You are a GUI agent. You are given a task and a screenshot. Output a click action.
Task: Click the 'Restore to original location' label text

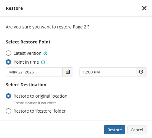pyautogui.click(x=41, y=96)
